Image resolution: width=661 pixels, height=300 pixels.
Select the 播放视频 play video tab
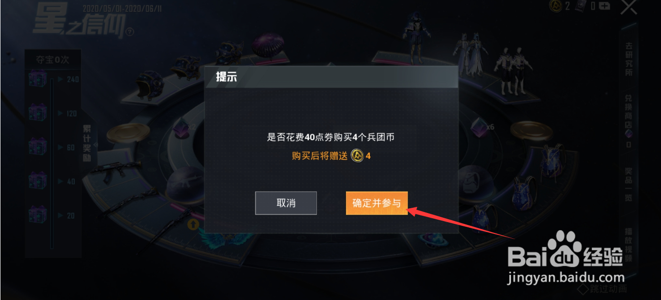pos(629,245)
